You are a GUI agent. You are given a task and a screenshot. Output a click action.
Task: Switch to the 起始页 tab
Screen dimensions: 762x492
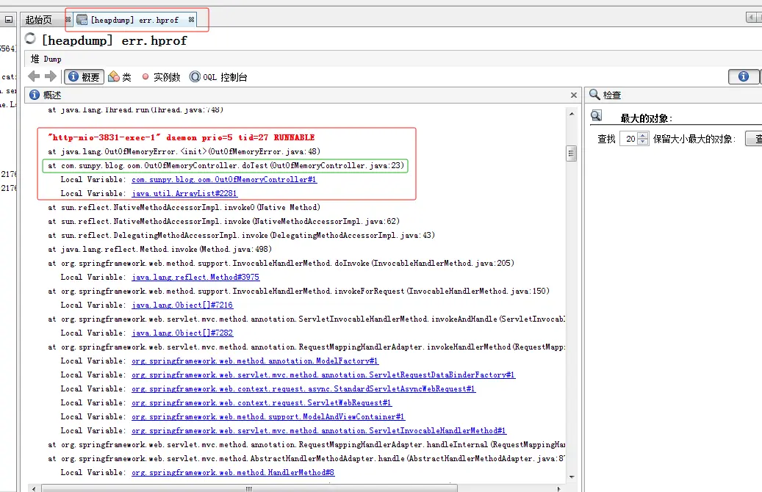[38, 20]
